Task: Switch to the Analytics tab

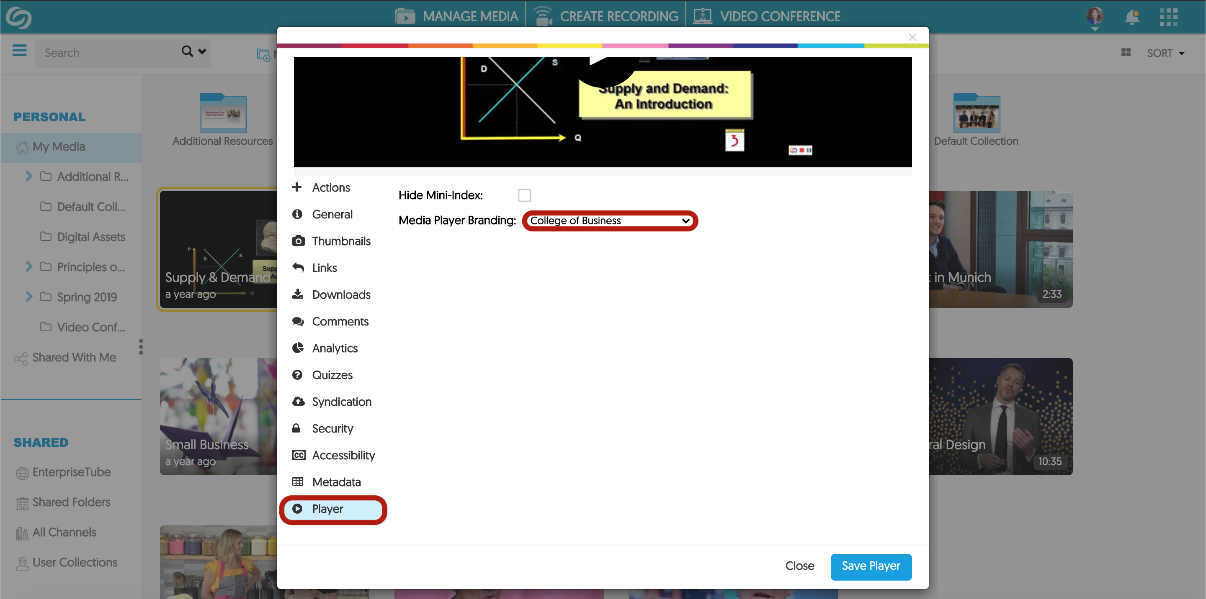Action: click(x=334, y=348)
